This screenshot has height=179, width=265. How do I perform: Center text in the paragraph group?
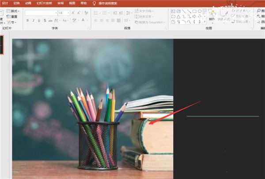point(102,20)
